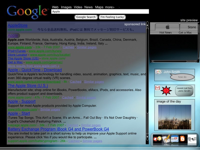Viewport: 200px width, 150px height.
Task: Click the search box containing Apple
Action: tap(100, 11)
